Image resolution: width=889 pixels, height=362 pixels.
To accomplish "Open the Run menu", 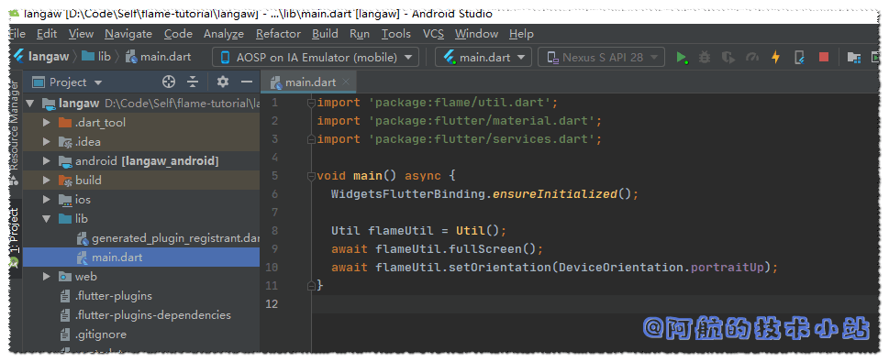I will 360,34.
